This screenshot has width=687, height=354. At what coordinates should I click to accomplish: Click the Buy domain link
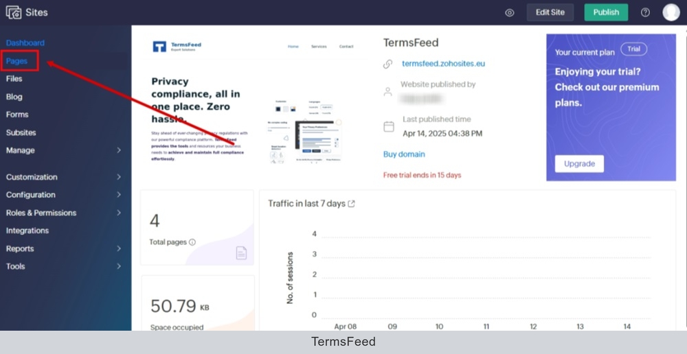404,154
